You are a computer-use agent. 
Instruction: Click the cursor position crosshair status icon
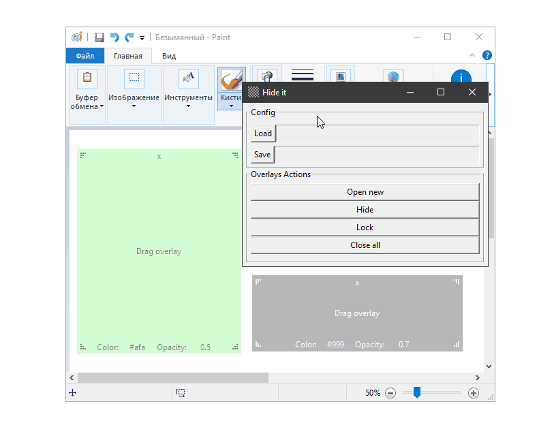[72, 393]
